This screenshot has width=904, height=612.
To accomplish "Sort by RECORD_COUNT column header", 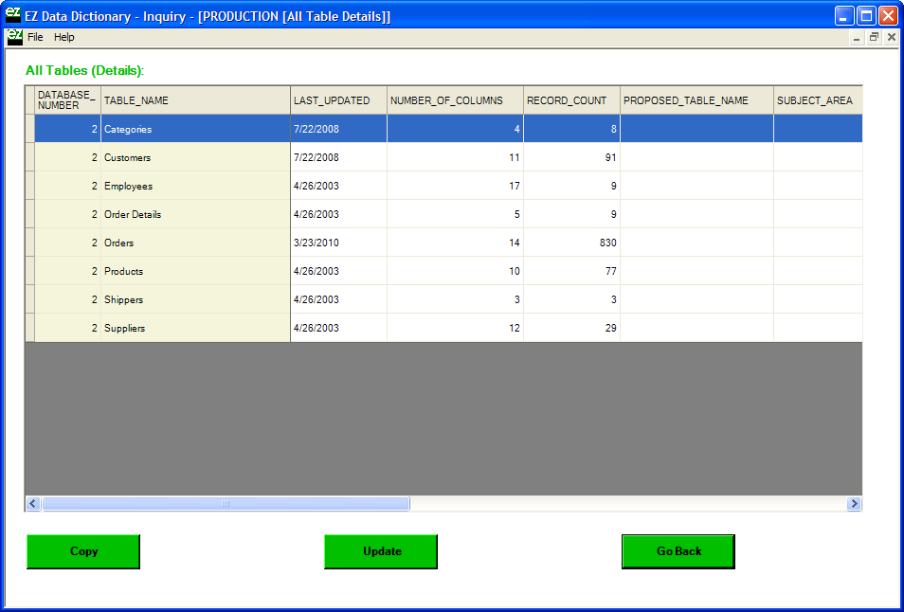I will (x=571, y=100).
